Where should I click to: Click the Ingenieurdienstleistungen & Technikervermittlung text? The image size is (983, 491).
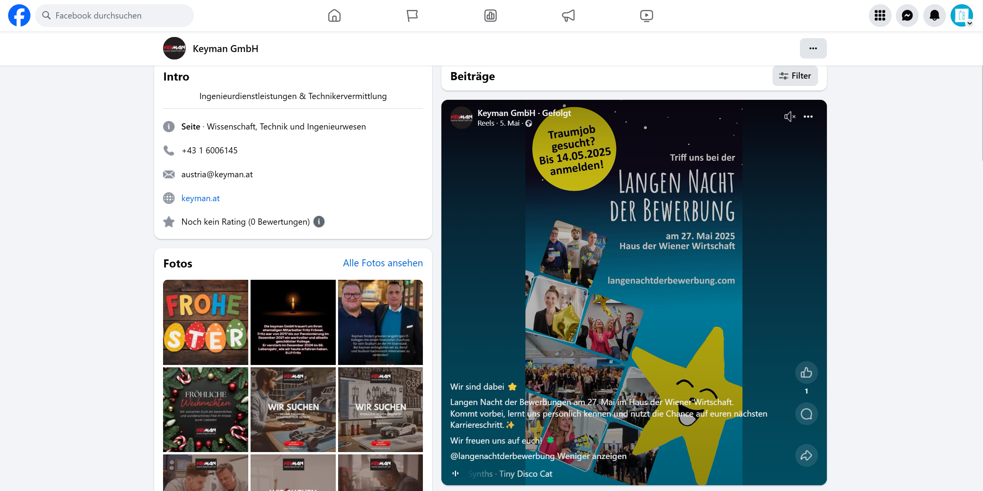[x=293, y=96]
